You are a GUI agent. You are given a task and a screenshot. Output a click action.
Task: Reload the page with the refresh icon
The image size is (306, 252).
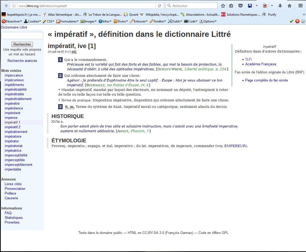[x=159, y=6]
